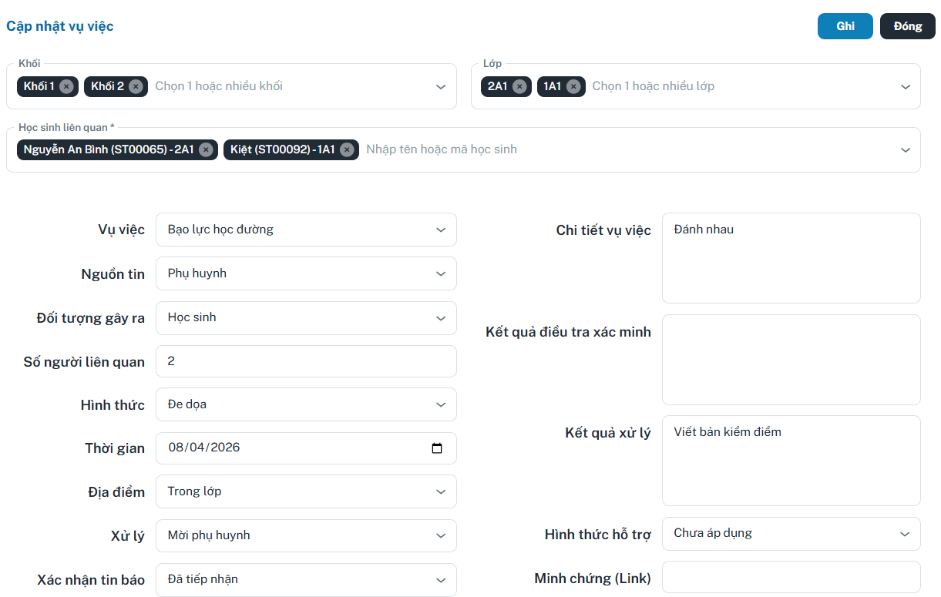Click the Kiệt (ST00092) - 1A1 tag

tap(291, 149)
